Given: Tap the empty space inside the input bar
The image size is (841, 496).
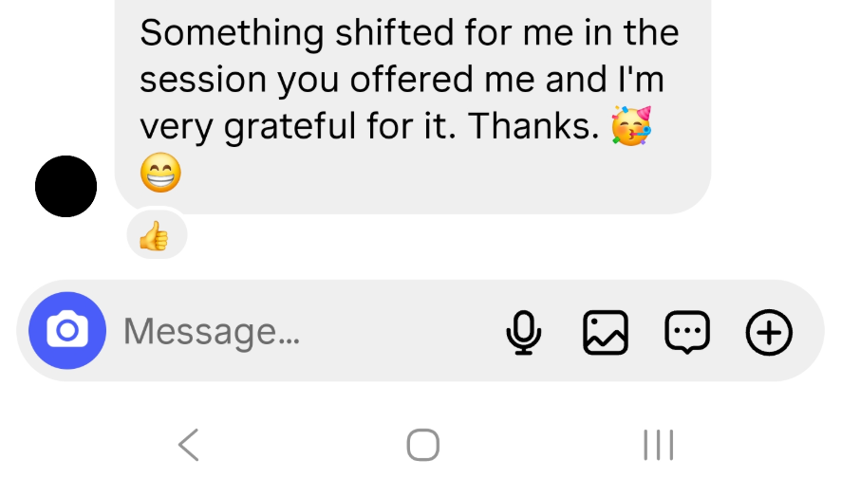Looking at the screenshot, I should (x=399, y=332).
